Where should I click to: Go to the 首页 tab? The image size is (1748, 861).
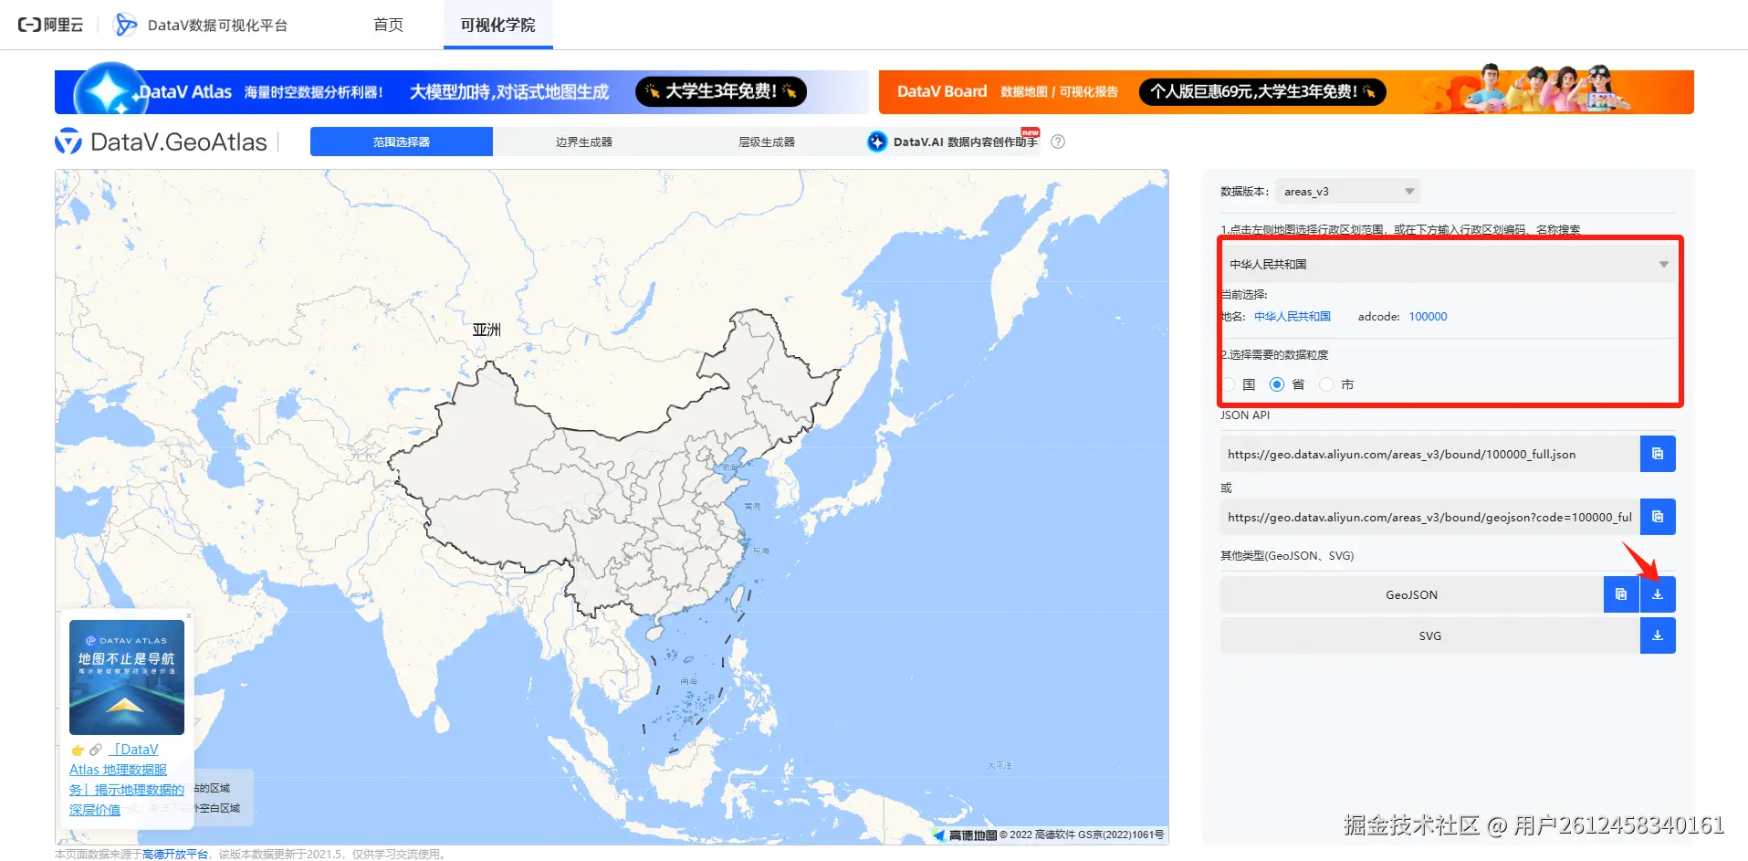[388, 25]
